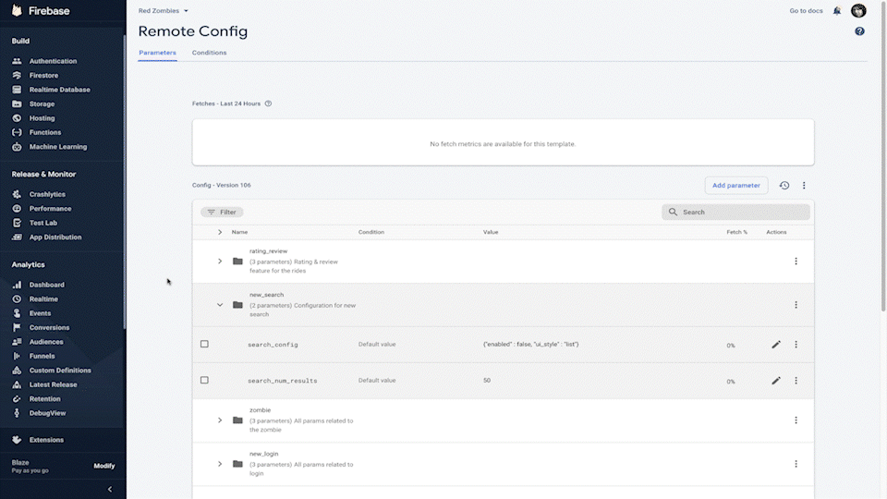Image resolution: width=887 pixels, height=499 pixels.
Task: Click the Firebase logo
Action: coord(41,11)
